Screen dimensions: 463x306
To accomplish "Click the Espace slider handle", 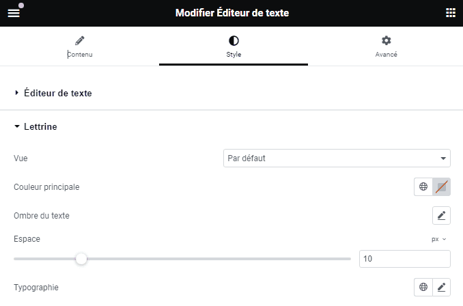I will click(81, 259).
